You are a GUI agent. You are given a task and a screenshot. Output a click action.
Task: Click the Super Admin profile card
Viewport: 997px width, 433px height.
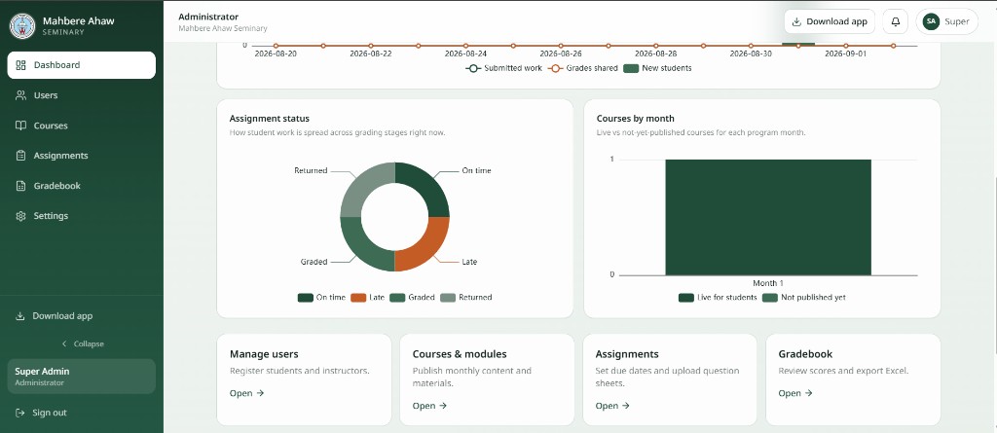click(x=82, y=377)
